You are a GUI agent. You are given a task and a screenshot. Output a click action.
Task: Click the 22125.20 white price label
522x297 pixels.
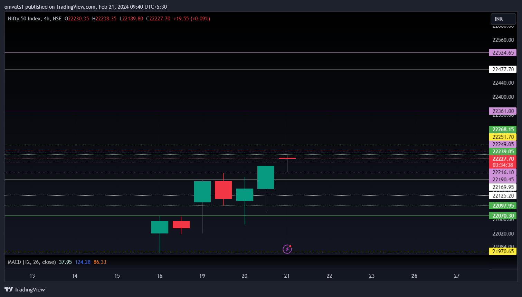[503, 196]
